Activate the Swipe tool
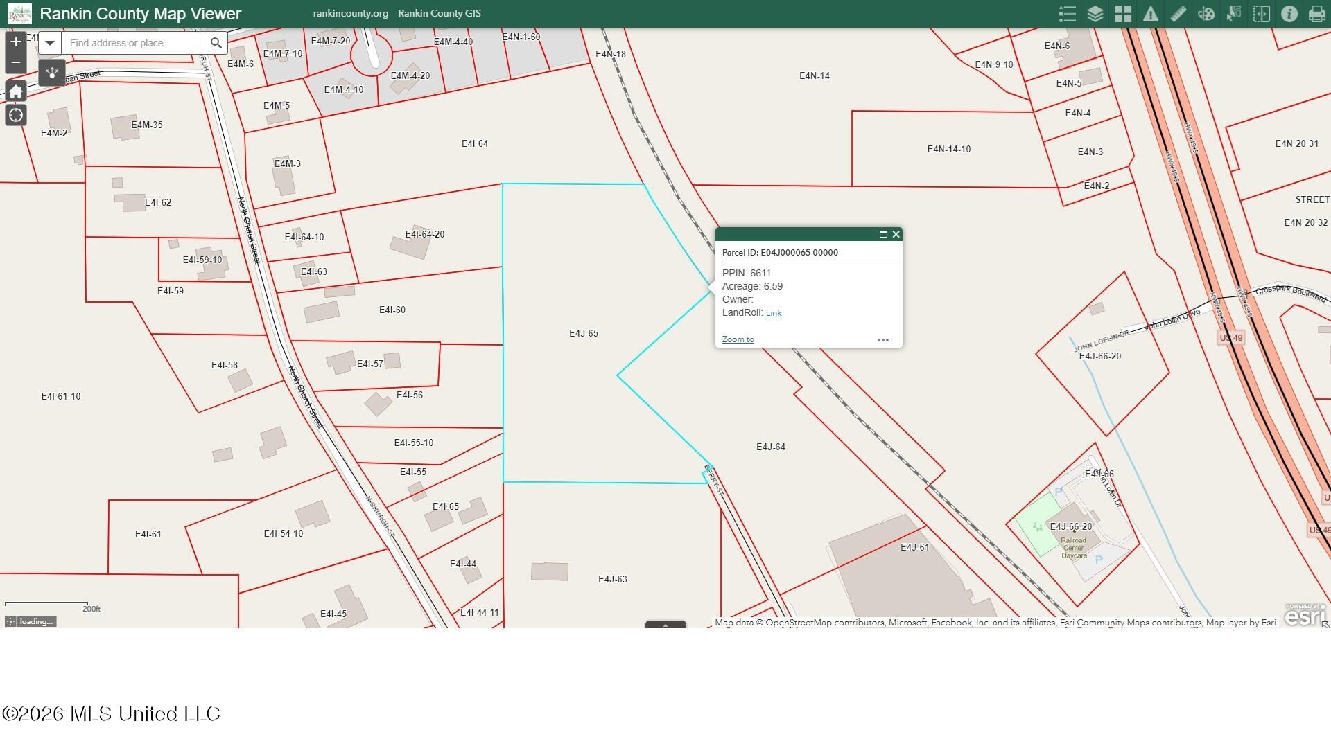1331x748 pixels. [1262, 14]
